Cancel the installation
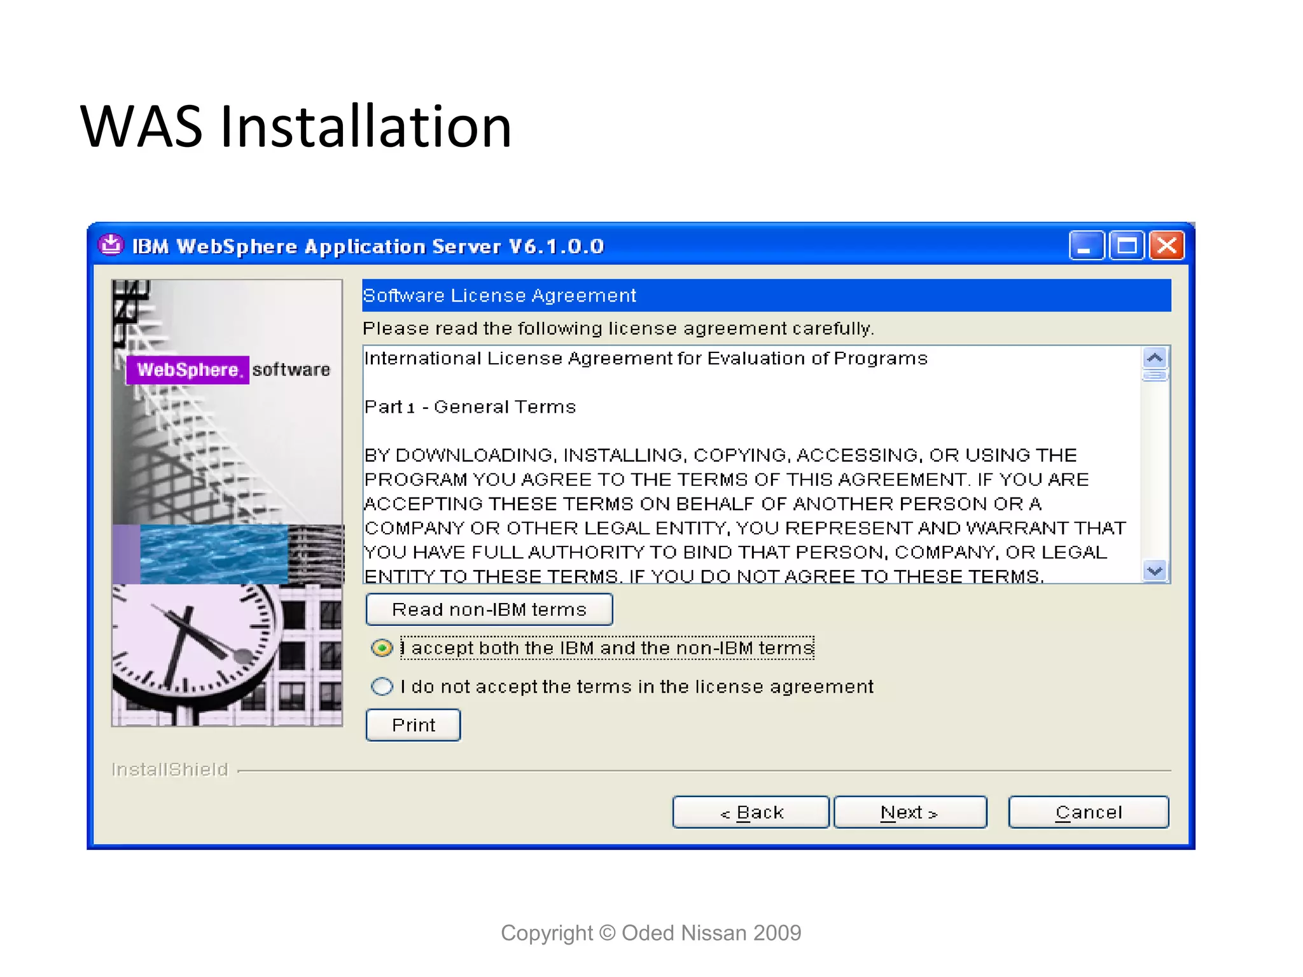 point(1089,812)
